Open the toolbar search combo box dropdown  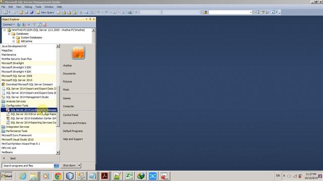(x=251, y=13)
